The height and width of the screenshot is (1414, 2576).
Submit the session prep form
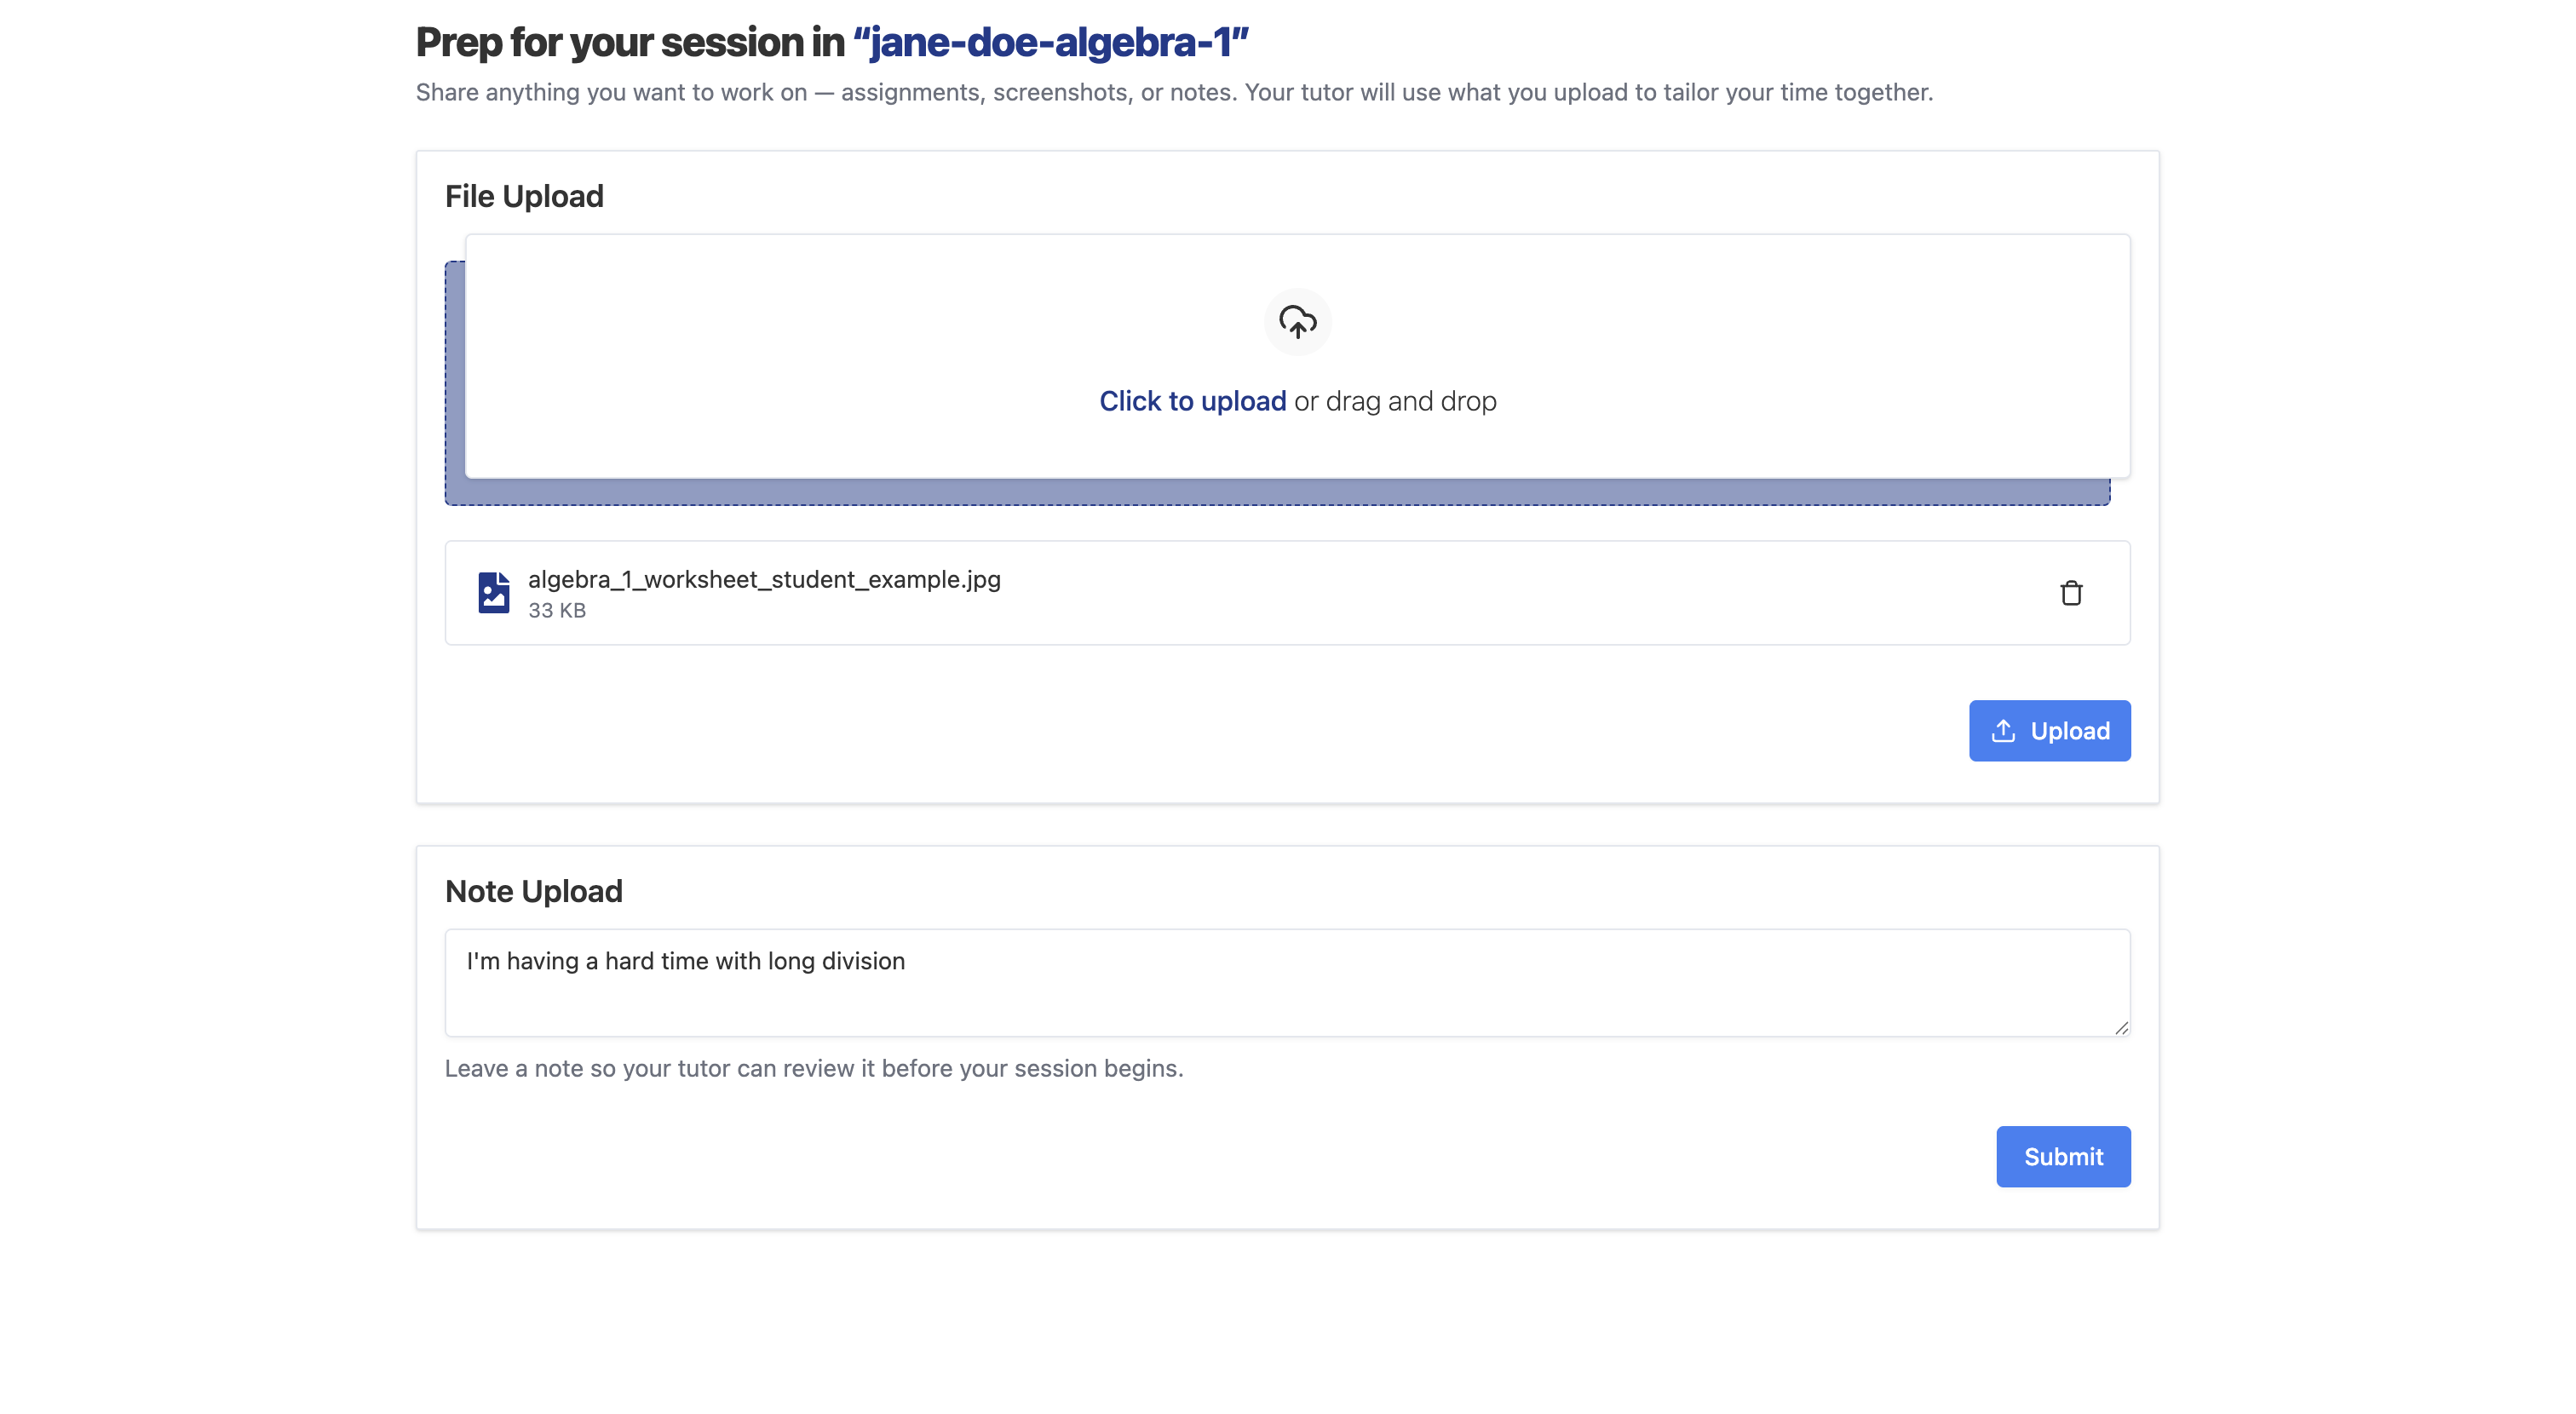[2063, 1156]
